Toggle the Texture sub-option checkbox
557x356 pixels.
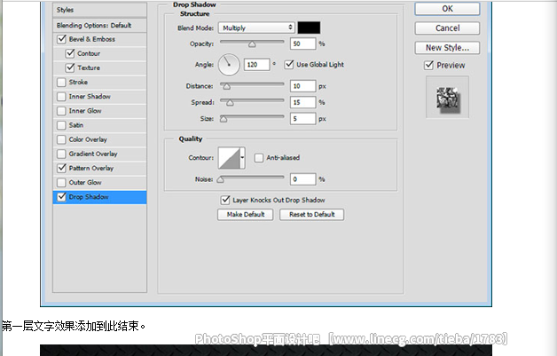(x=70, y=67)
